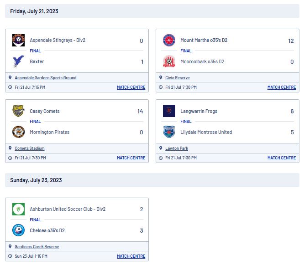This screenshot has width=304, height=265.
Task: Open the Civic Reserve venue link
Action: (x=178, y=77)
